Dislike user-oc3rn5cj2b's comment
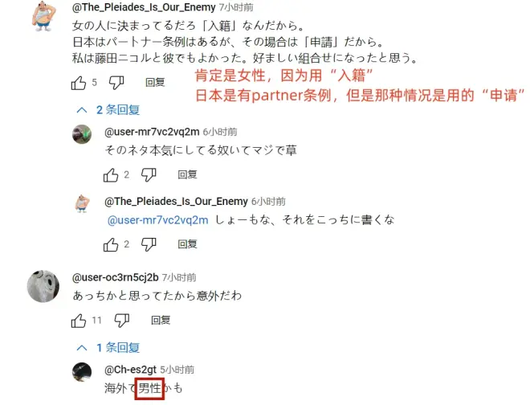 coord(122,321)
